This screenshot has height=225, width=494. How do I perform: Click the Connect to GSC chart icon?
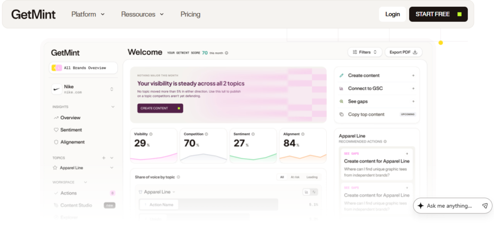pyautogui.click(x=342, y=88)
